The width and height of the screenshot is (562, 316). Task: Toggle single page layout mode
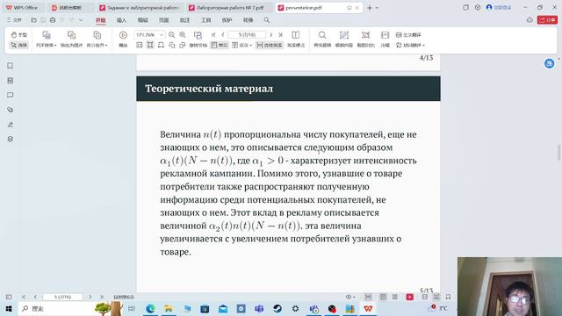(220, 45)
